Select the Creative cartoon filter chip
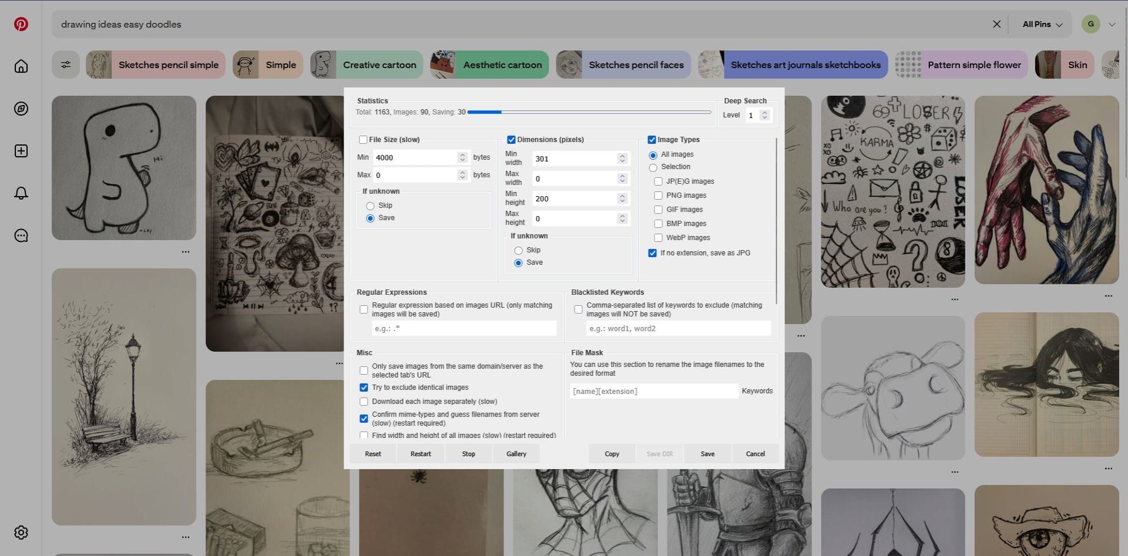 [x=367, y=65]
